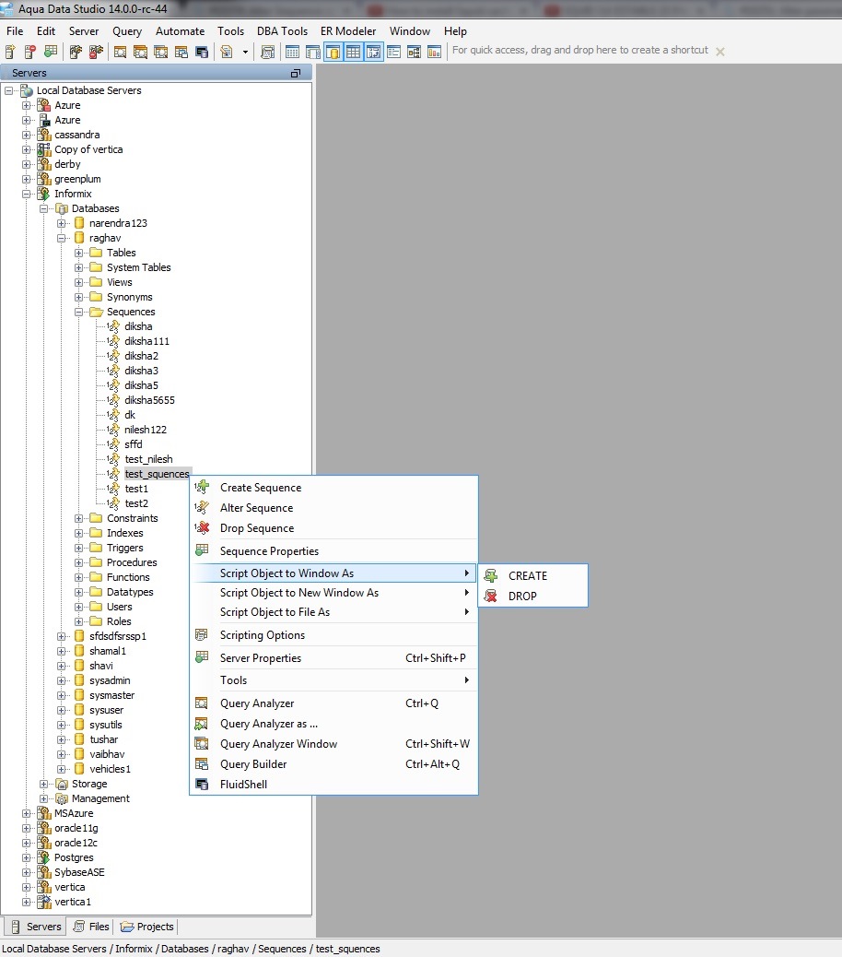
Task: Expand the Storage node
Action: point(43,785)
